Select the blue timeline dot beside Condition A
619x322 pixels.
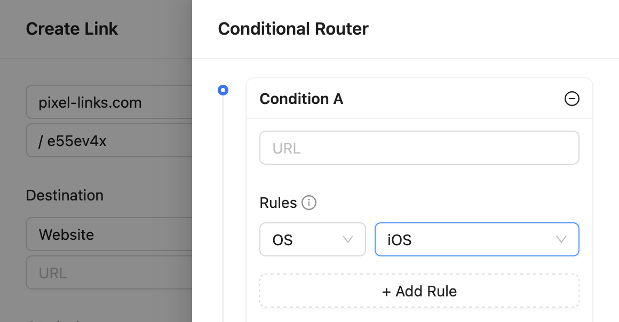pyautogui.click(x=223, y=91)
